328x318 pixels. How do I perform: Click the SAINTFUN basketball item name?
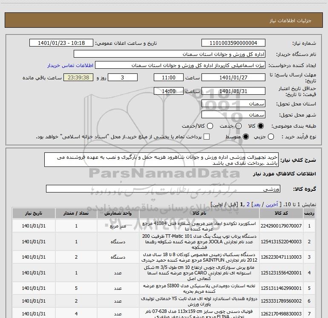tap(199, 257)
